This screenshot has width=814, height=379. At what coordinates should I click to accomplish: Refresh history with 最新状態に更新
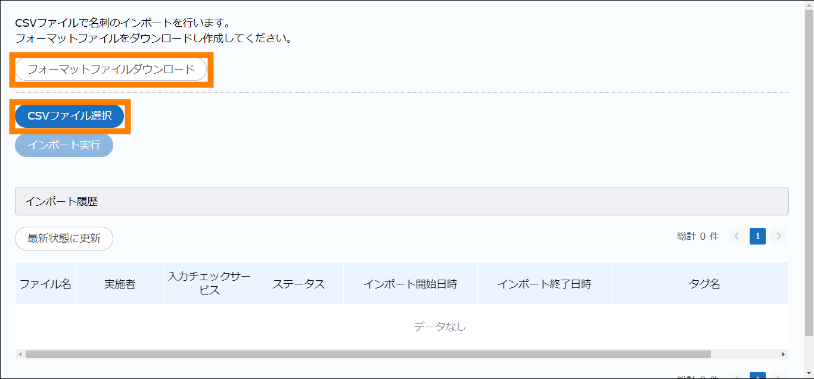[x=64, y=239]
